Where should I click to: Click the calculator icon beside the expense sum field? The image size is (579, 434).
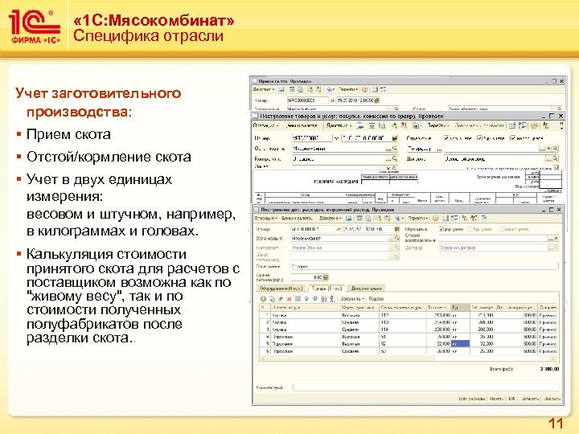(x=326, y=277)
